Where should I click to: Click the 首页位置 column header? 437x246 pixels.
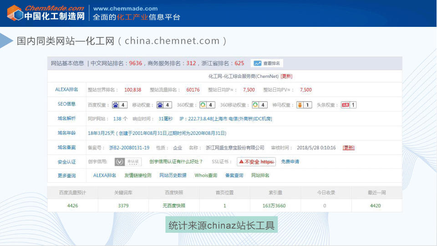[x=224, y=192]
